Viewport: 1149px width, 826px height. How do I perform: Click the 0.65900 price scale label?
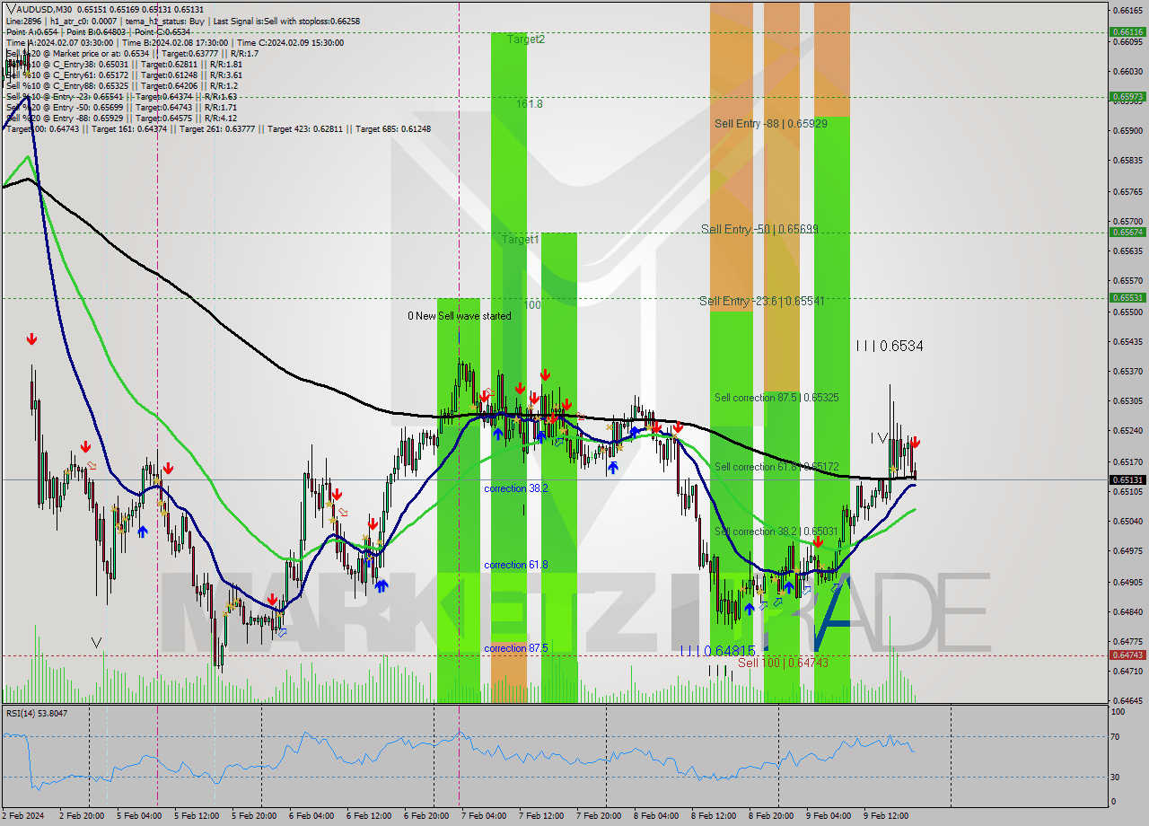coord(1128,130)
